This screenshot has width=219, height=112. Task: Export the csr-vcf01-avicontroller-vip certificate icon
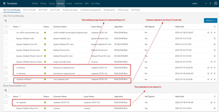208,33
